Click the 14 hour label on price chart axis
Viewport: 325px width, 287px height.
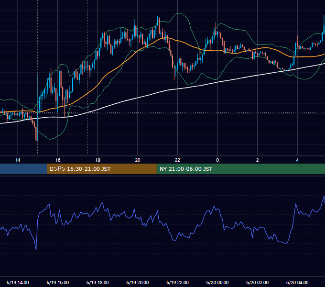18,160
